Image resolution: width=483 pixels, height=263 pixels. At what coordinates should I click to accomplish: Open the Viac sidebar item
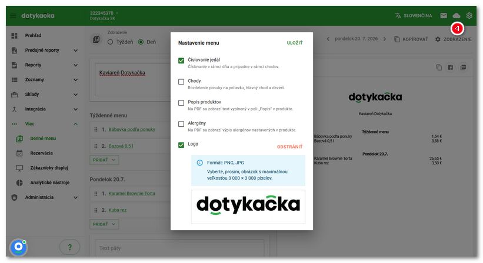click(x=29, y=124)
